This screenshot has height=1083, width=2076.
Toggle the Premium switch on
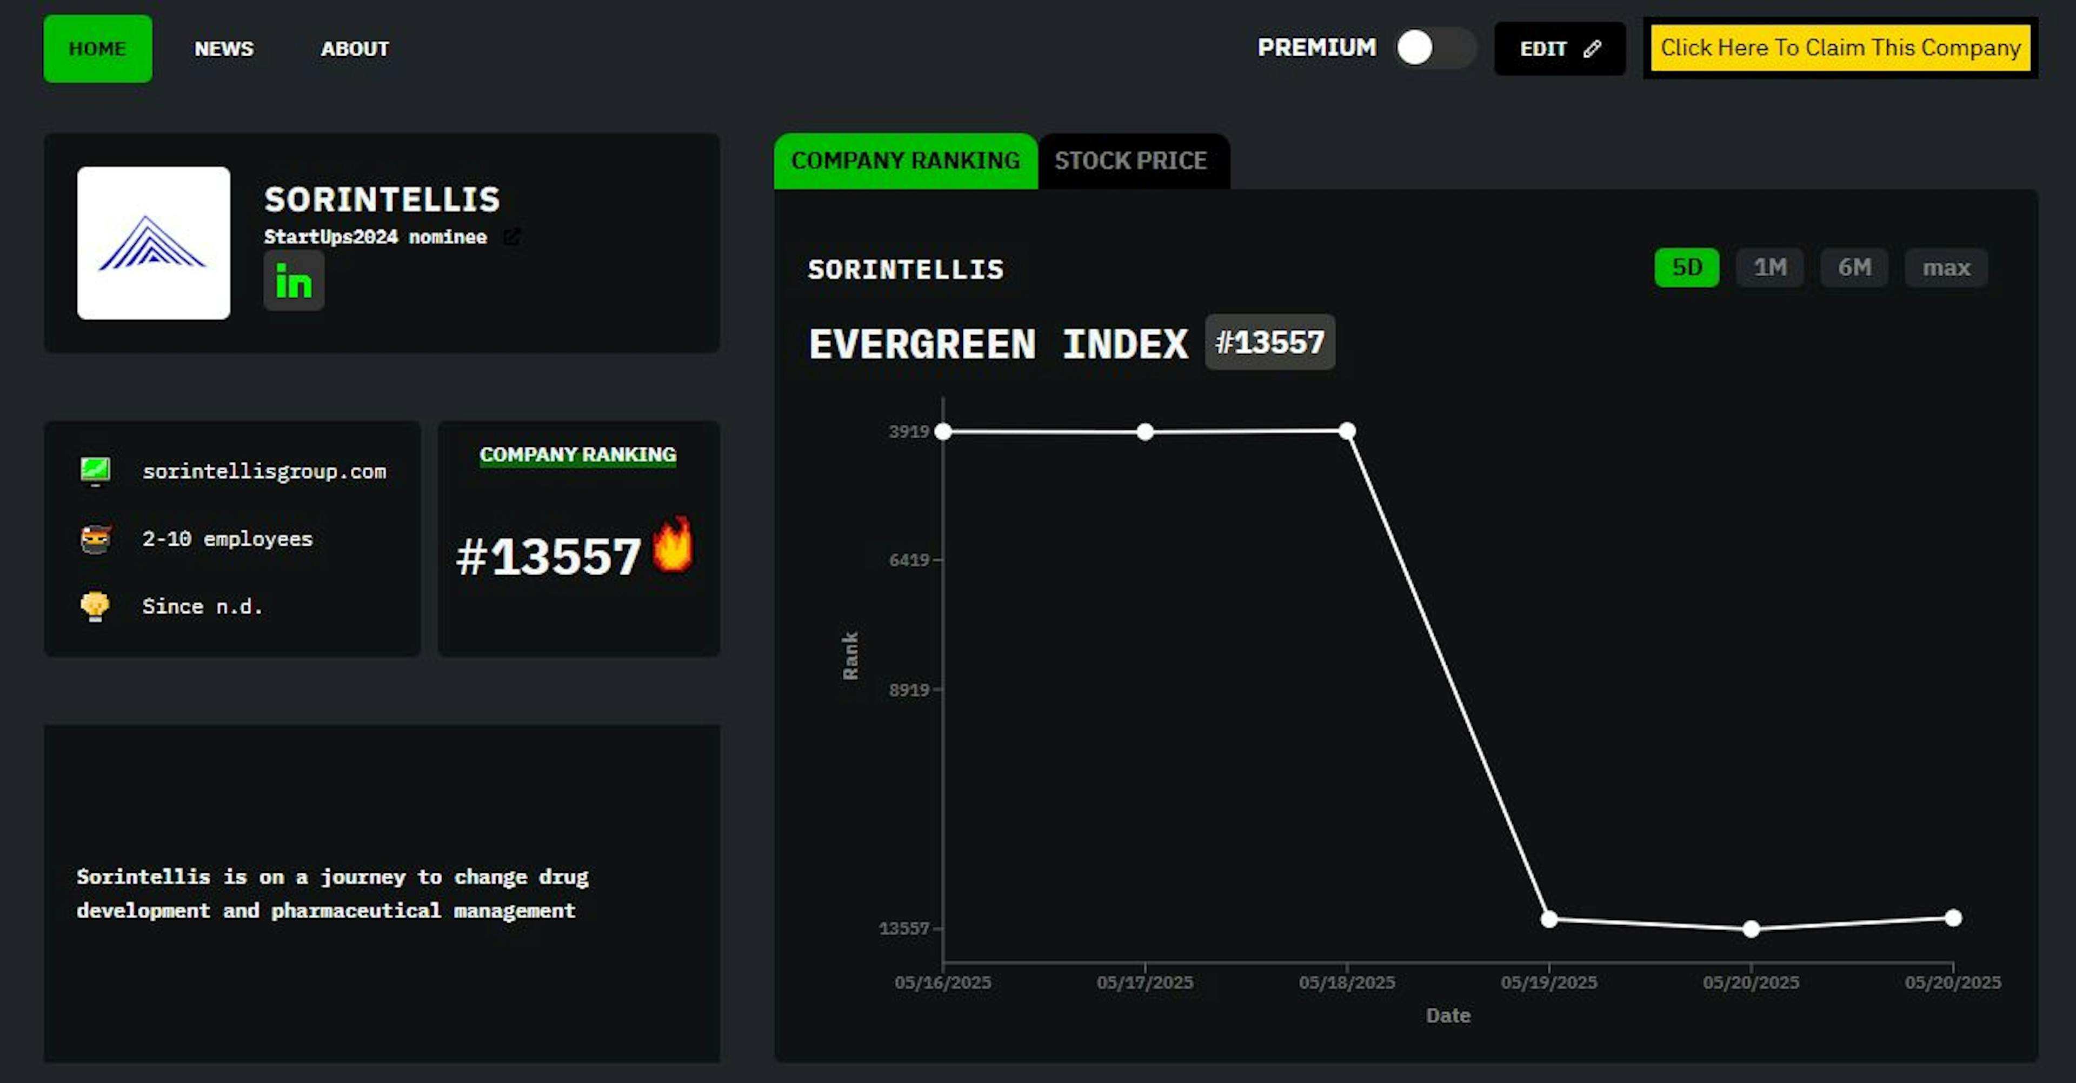(1435, 48)
